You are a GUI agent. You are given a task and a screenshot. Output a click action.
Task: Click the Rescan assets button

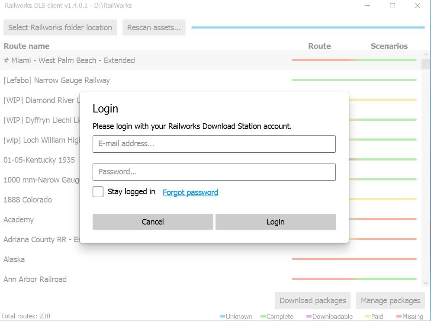click(x=154, y=28)
